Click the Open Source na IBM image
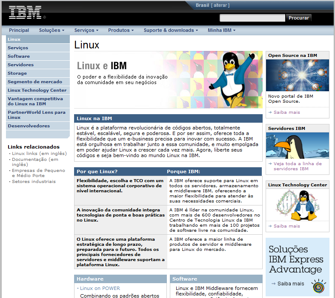Image resolution: width=335 pixels, height=298 pixels. click(298, 76)
